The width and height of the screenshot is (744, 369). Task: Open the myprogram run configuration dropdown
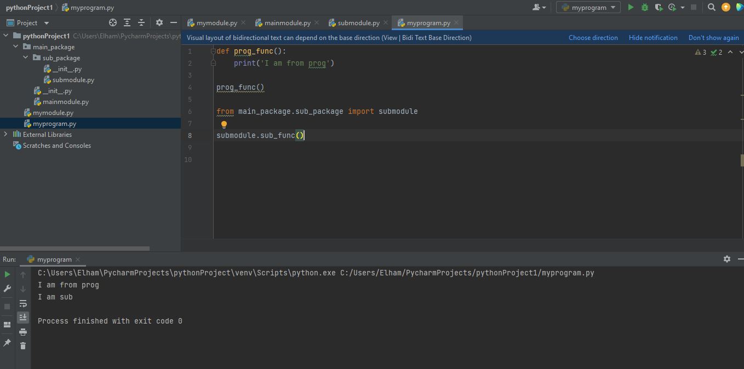pos(588,7)
